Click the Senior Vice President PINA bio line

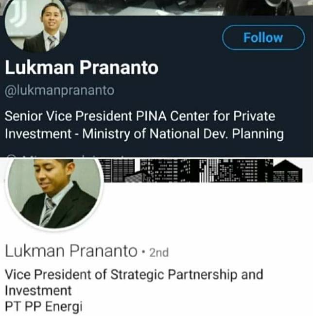pos(139,116)
